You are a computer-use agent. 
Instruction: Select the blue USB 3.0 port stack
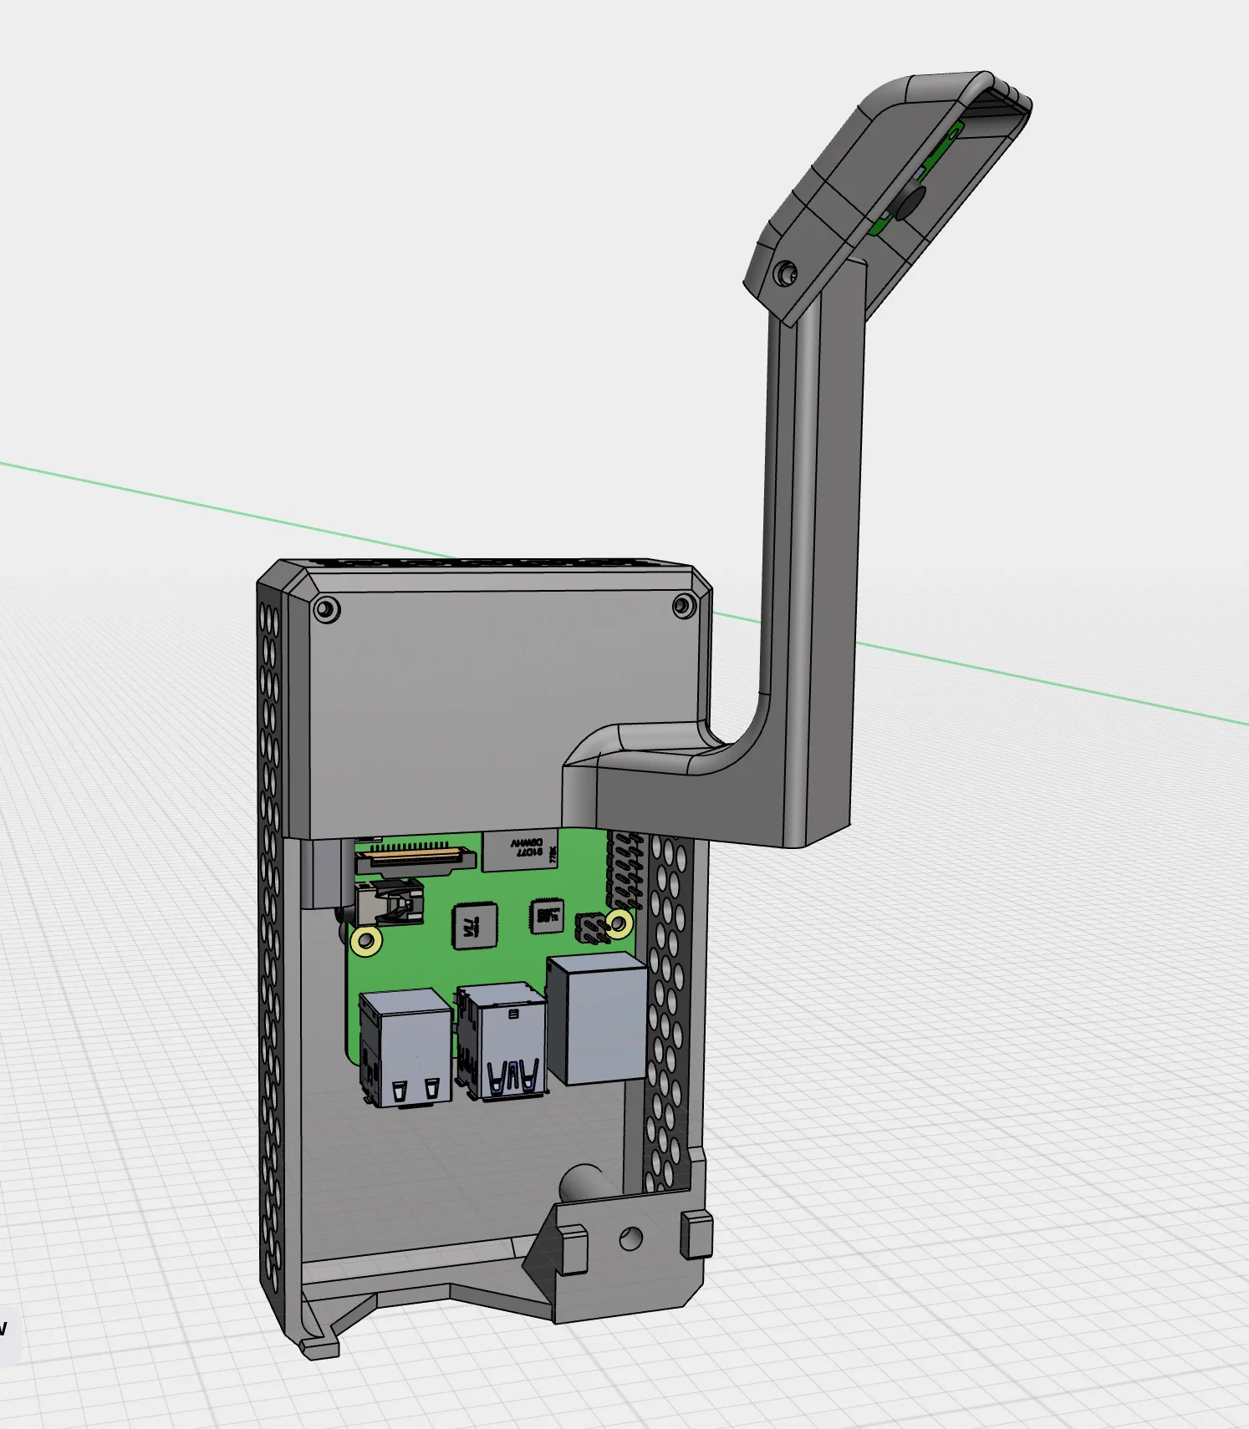[x=501, y=1040]
